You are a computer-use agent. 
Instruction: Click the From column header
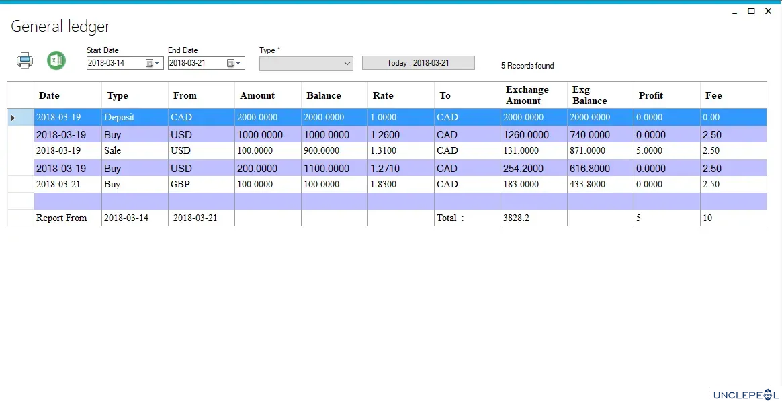202,95
